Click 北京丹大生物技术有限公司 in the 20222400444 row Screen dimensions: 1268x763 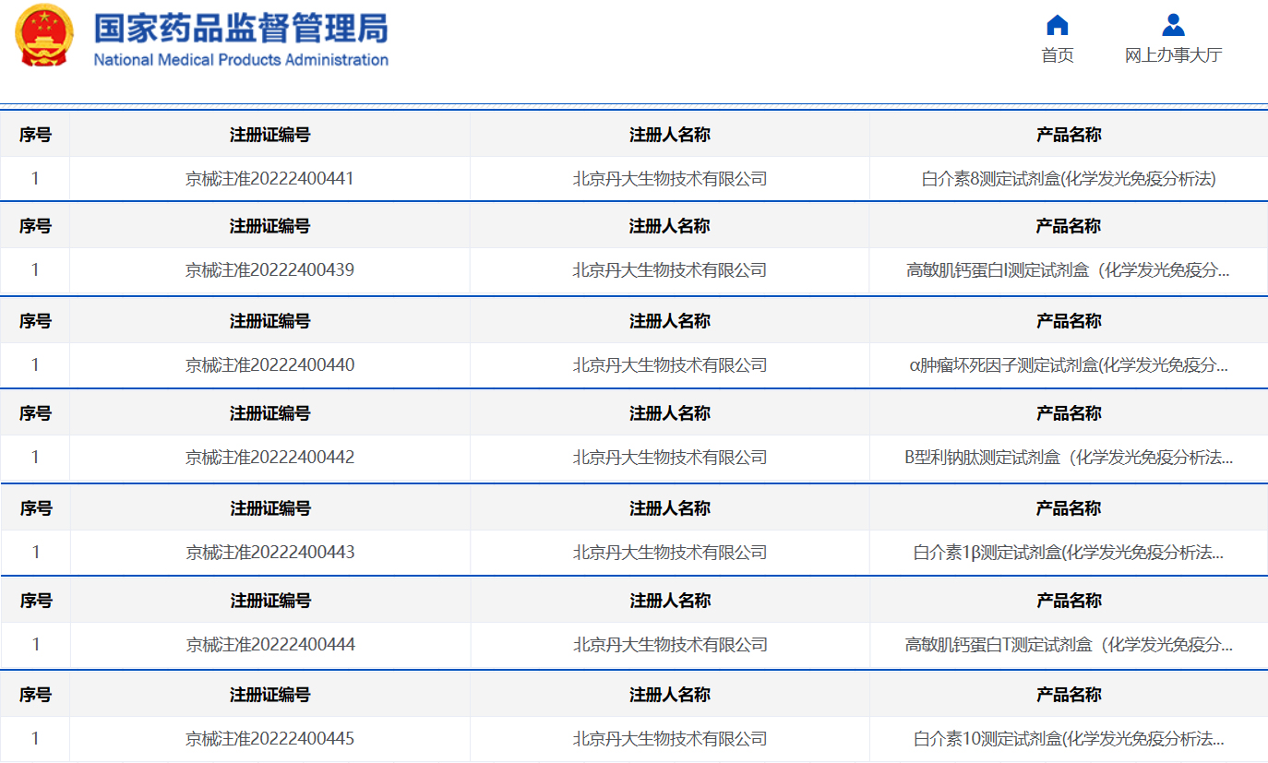(x=670, y=645)
